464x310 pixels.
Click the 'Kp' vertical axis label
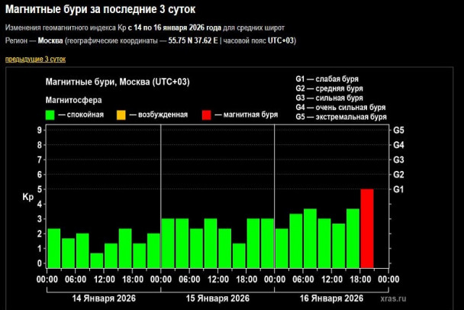click(x=28, y=197)
